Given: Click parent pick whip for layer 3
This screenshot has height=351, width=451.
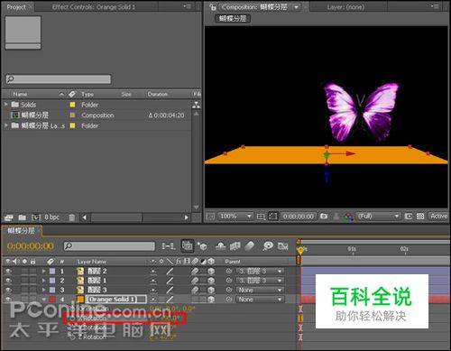Looking at the screenshot, I should [229, 290].
